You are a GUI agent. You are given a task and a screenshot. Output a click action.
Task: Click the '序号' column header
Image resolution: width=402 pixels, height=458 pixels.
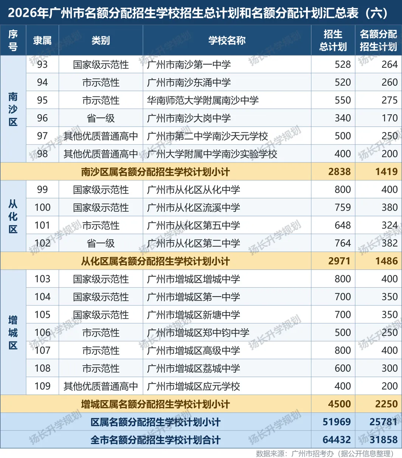click(13, 40)
